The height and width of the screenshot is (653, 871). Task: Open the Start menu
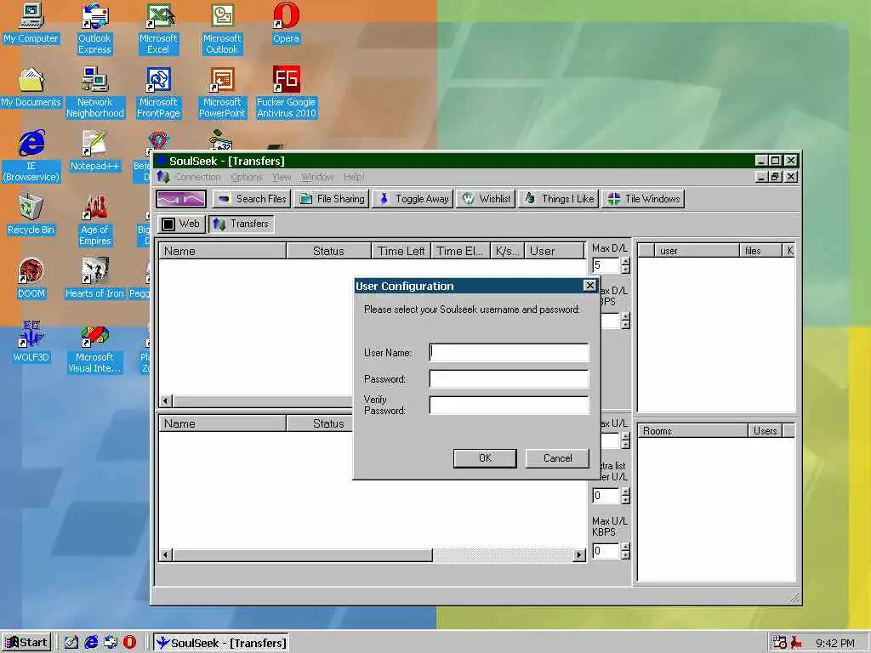point(26,643)
